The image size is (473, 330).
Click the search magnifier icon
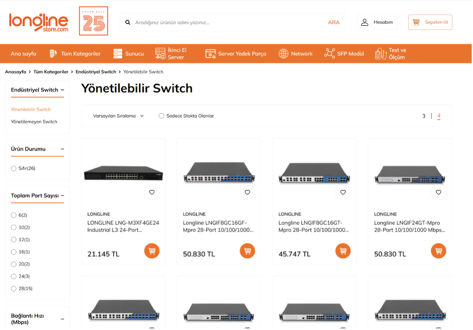tap(128, 22)
